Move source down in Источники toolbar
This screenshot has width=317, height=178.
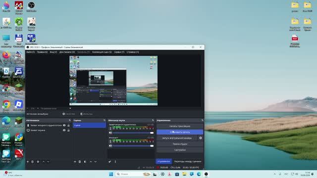tap(48, 162)
